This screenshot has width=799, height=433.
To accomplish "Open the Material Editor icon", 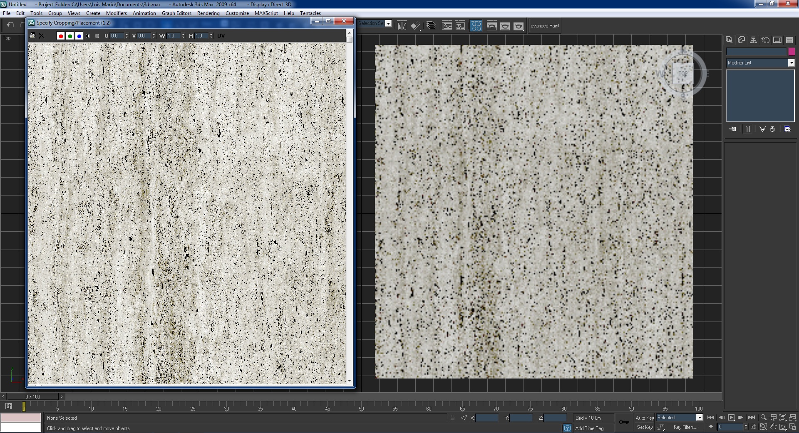I will (476, 26).
